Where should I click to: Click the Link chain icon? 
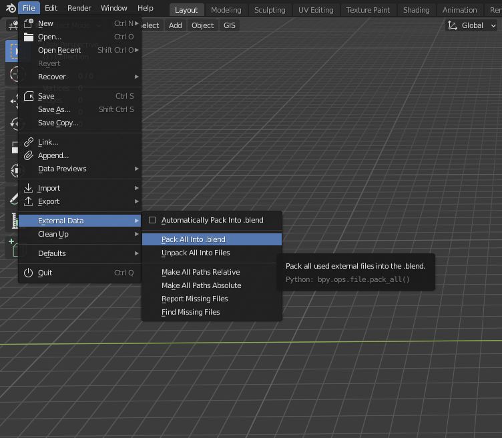(x=29, y=142)
